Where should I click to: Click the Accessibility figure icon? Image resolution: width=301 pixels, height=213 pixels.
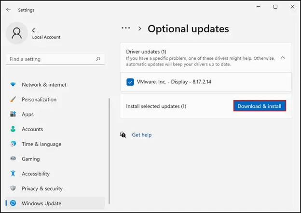click(x=13, y=173)
